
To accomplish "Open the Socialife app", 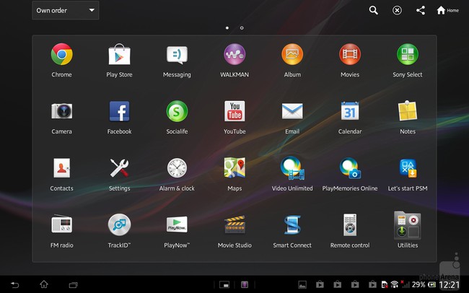I will point(177,111).
